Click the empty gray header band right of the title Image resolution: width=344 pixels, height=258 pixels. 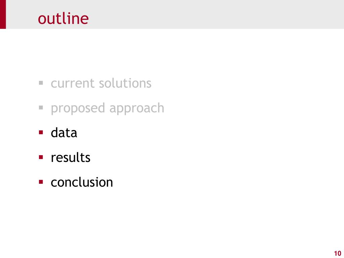215,14
